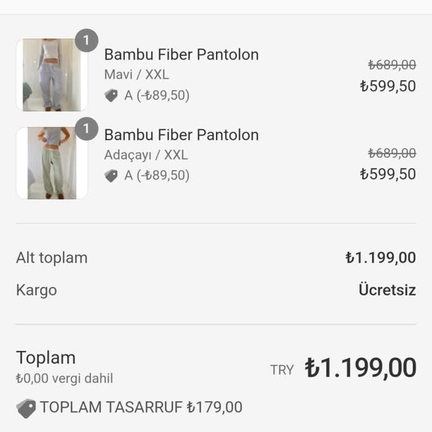Image resolution: width=432 pixels, height=432 pixels.
Task: Click quantity badge on sage pants
Action: point(86,129)
